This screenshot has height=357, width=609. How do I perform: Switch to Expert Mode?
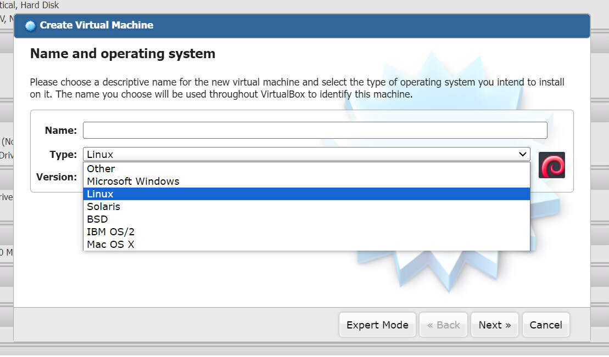pos(377,325)
